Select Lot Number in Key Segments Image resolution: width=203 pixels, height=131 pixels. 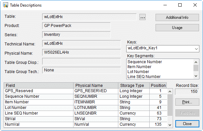tap(138, 72)
